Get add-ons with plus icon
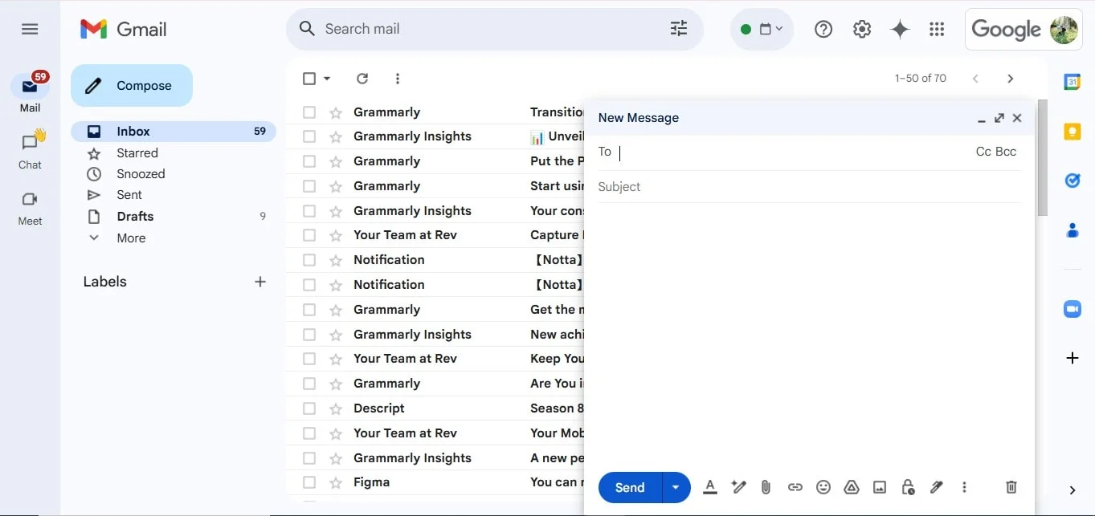Image resolution: width=1095 pixels, height=516 pixels. [x=1072, y=358]
